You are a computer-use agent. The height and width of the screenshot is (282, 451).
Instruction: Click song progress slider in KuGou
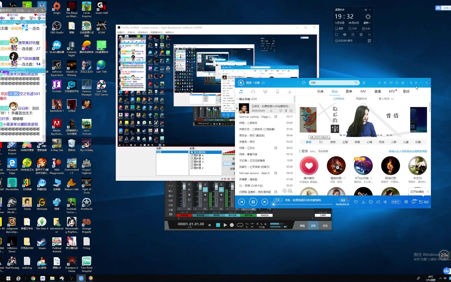[x=303, y=204]
